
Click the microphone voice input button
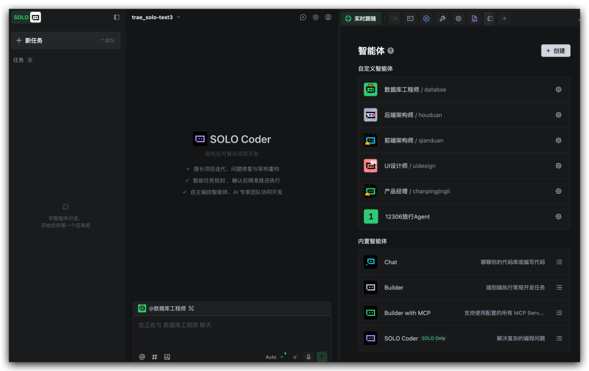tap(308, 357)
